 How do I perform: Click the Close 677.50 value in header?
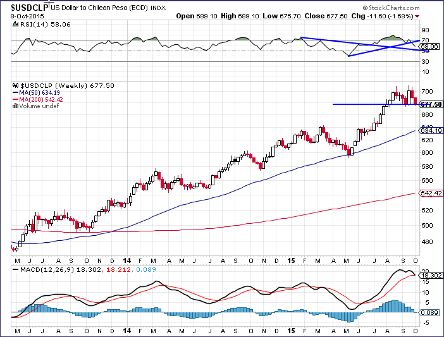326,16
